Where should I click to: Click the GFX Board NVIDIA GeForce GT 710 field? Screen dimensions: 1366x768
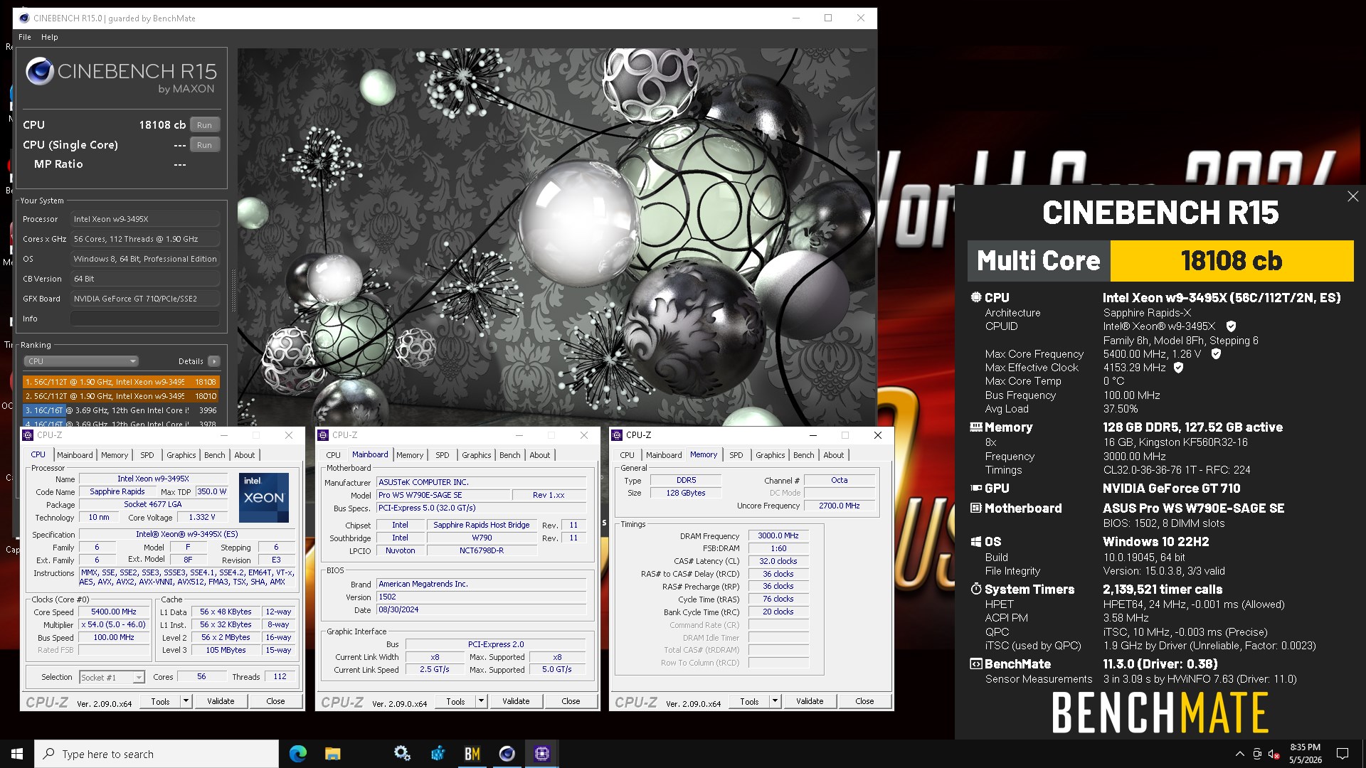[145, 299]
